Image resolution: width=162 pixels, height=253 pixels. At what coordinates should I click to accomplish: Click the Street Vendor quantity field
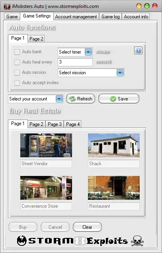tap(46, 164)
